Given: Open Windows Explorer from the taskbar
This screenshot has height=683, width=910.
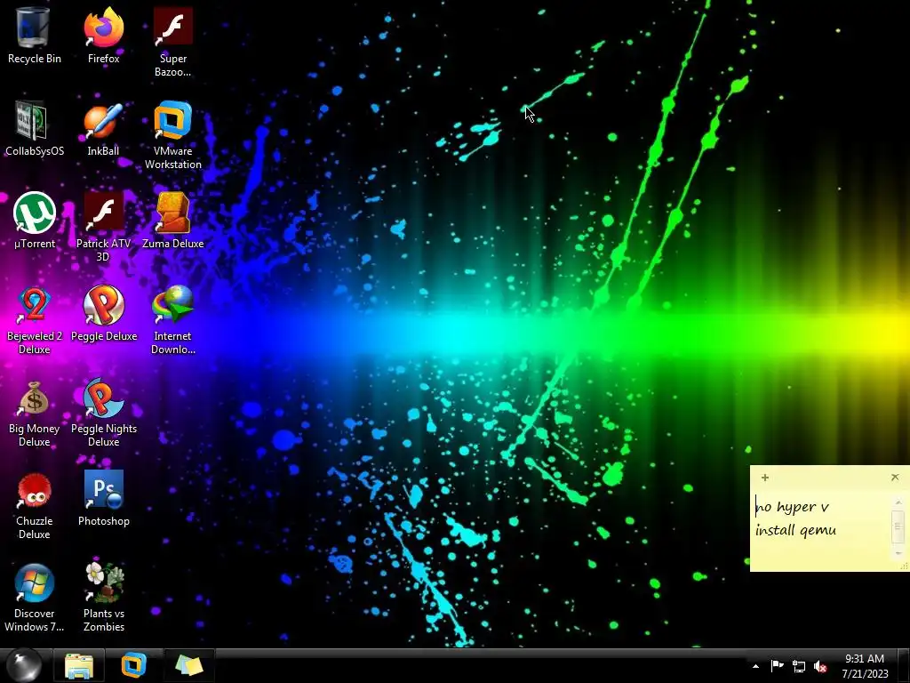Looking at the screenshot, I should (79, 666).
